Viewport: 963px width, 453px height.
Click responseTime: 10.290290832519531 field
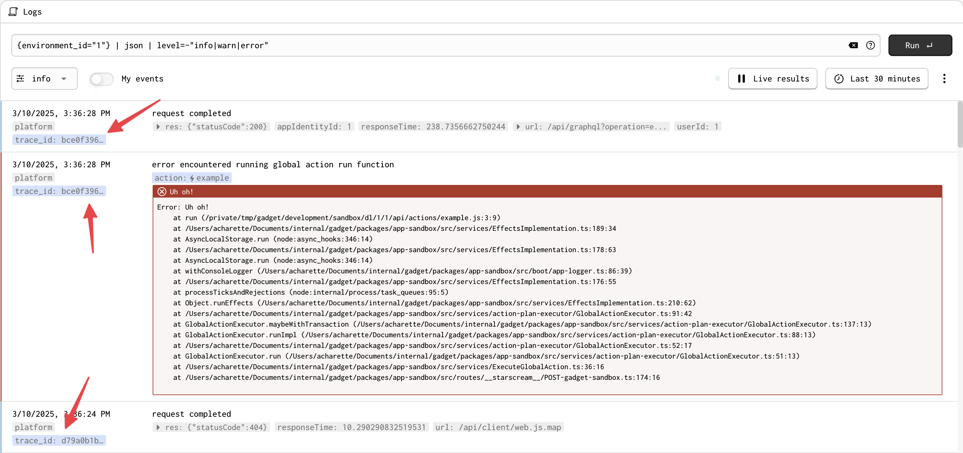point(351,427)
